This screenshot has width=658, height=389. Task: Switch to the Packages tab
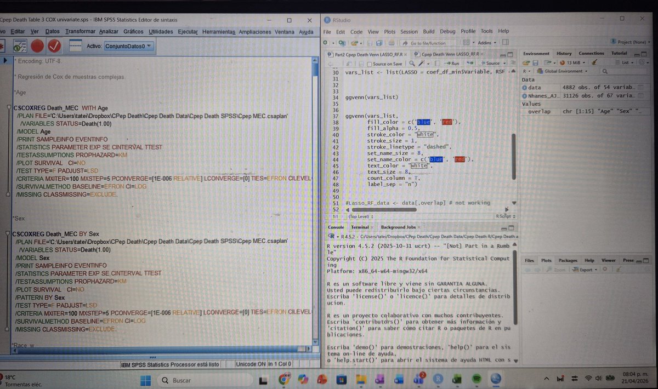(x=568, y=260)
